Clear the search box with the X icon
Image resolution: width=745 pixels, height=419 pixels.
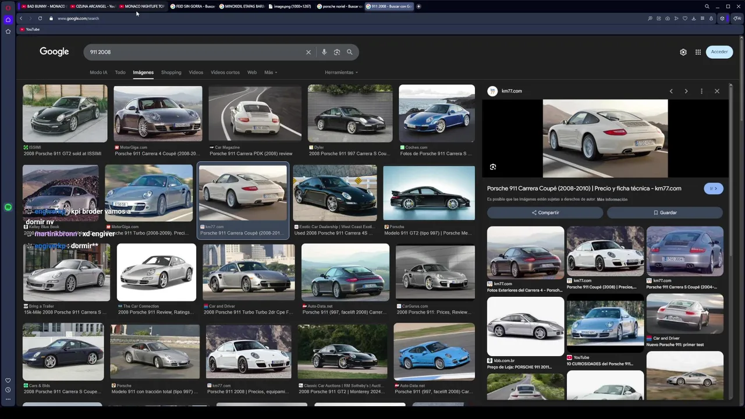point(308,52)
